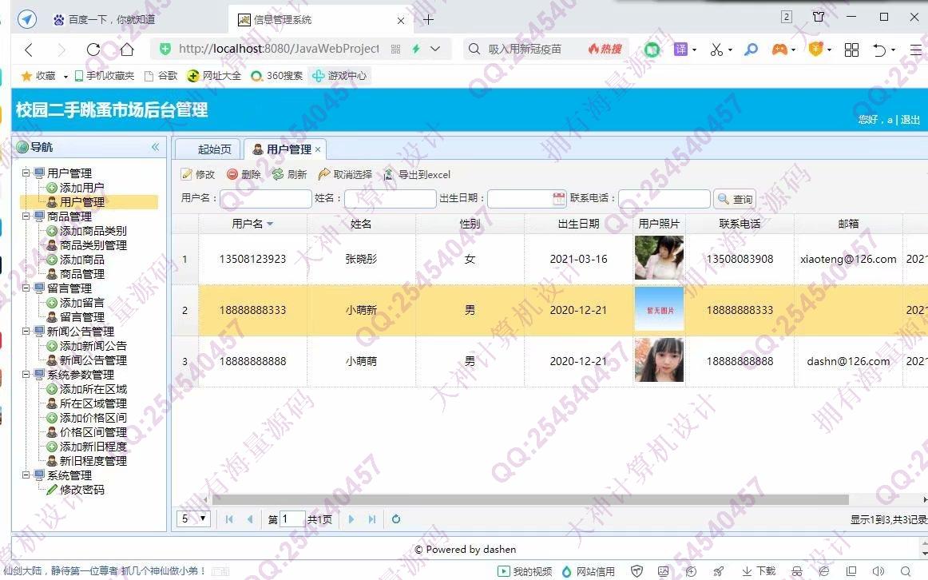Go to the next page in pagination
Screen dimensions: 928x580
coord(351,519)
